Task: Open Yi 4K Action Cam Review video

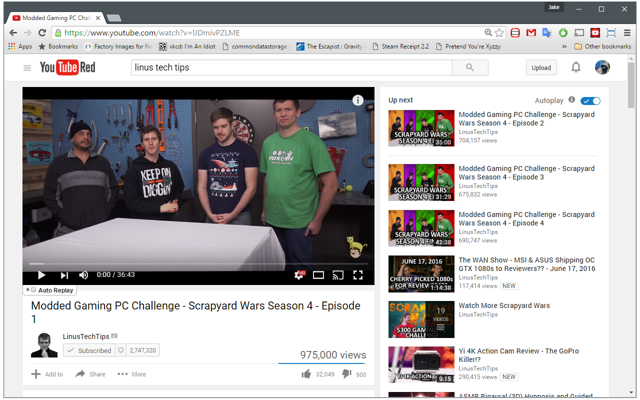Action: click(518, 355)
